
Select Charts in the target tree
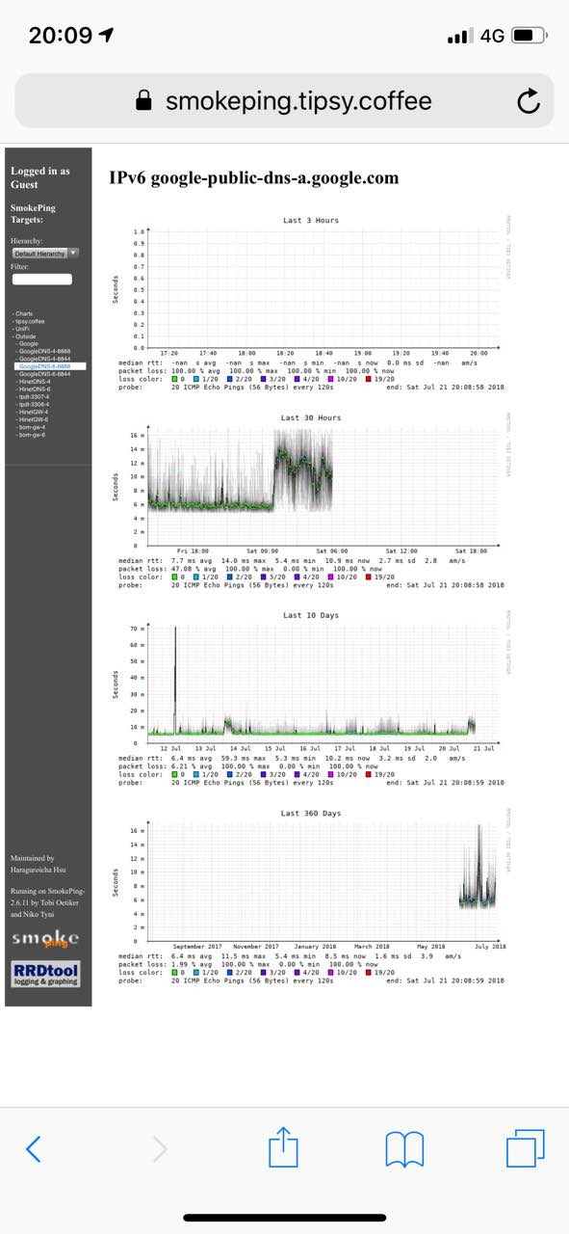coord(23,313)
